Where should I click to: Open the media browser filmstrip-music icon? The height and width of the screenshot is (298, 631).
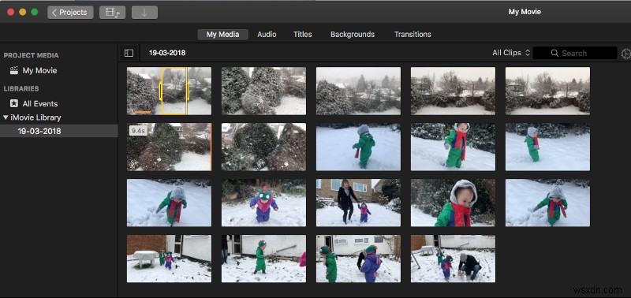[x=112, y=13]
